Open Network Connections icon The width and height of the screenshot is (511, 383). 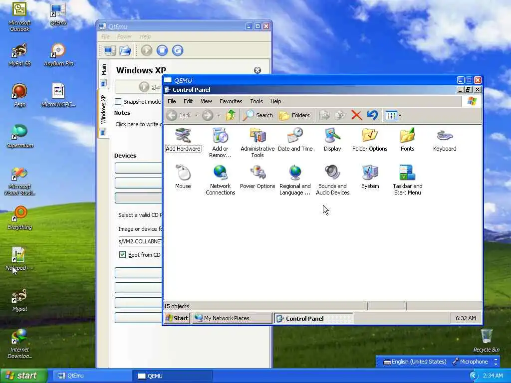coord(220,180)
